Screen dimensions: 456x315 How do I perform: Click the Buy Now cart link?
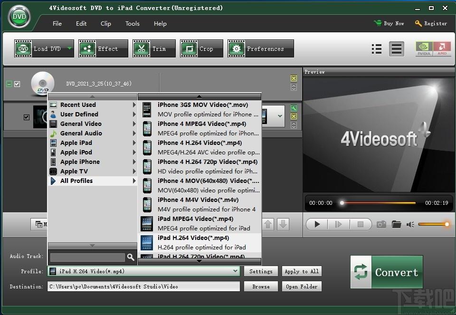point(389,23)
